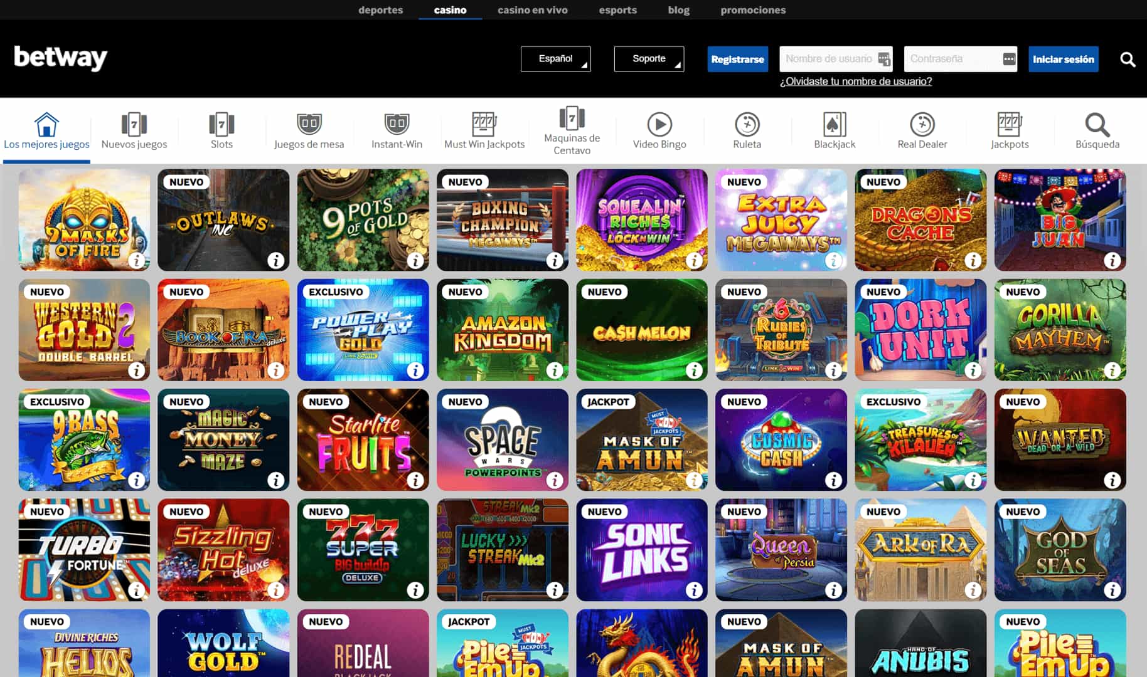Show info for Outlaws Inc game
This screenshot has height=677, width=1147.
pos(275,260)
